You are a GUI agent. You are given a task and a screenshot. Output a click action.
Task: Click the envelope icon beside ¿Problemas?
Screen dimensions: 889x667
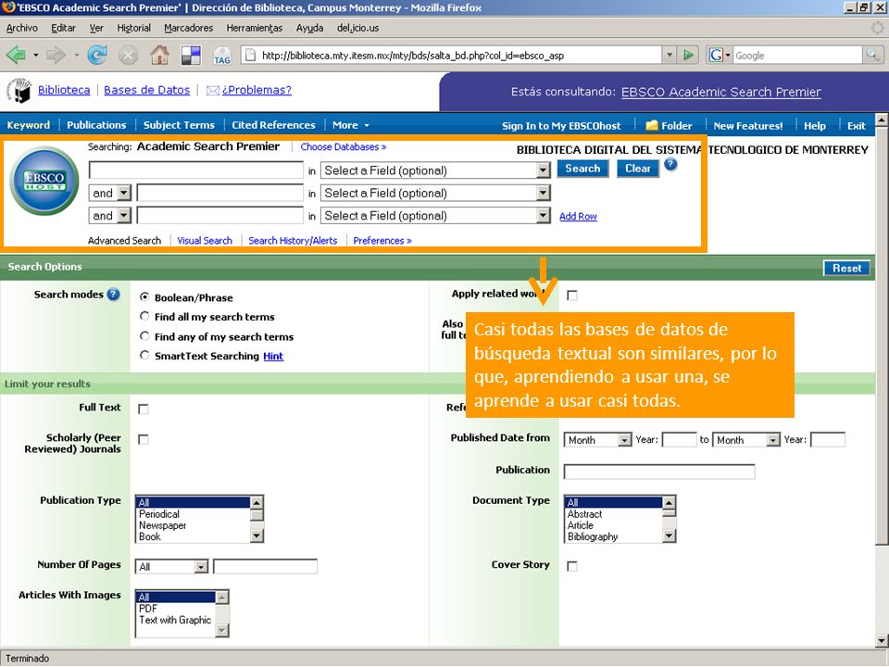213,91
